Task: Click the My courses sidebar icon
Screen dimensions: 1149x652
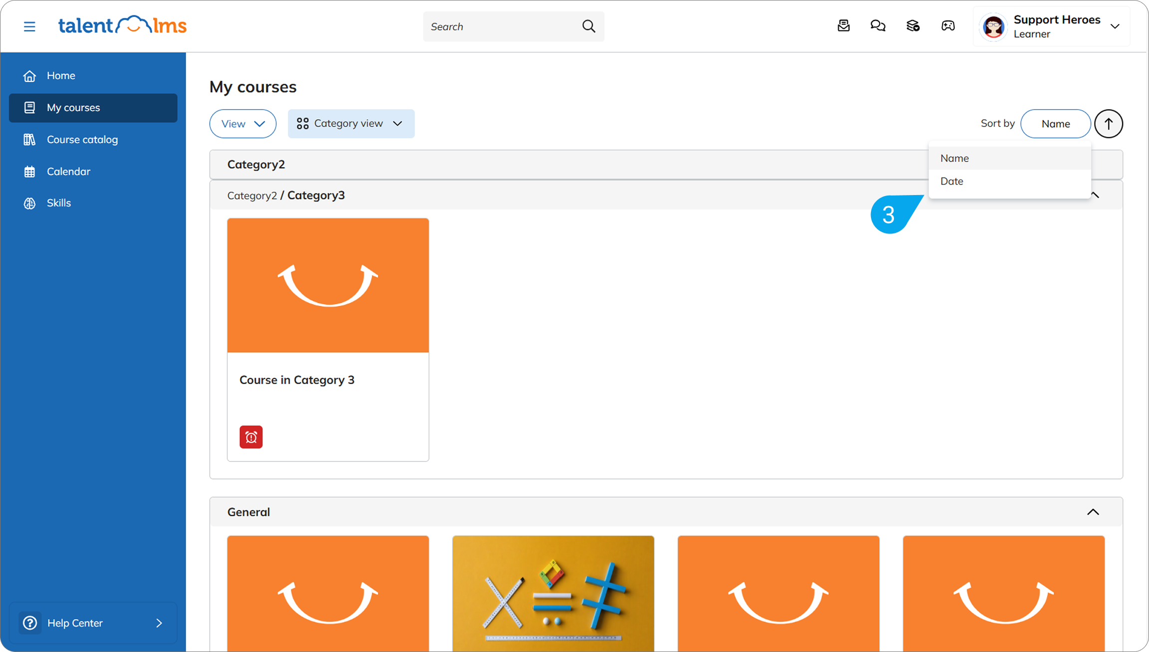Action: pos(29,108)
